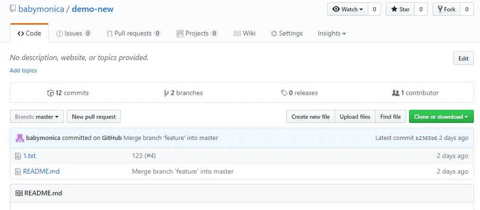This screenshot has height=210, width=480.
Task: Open the Pull requests tab
Action: click(x=134, y=33)
